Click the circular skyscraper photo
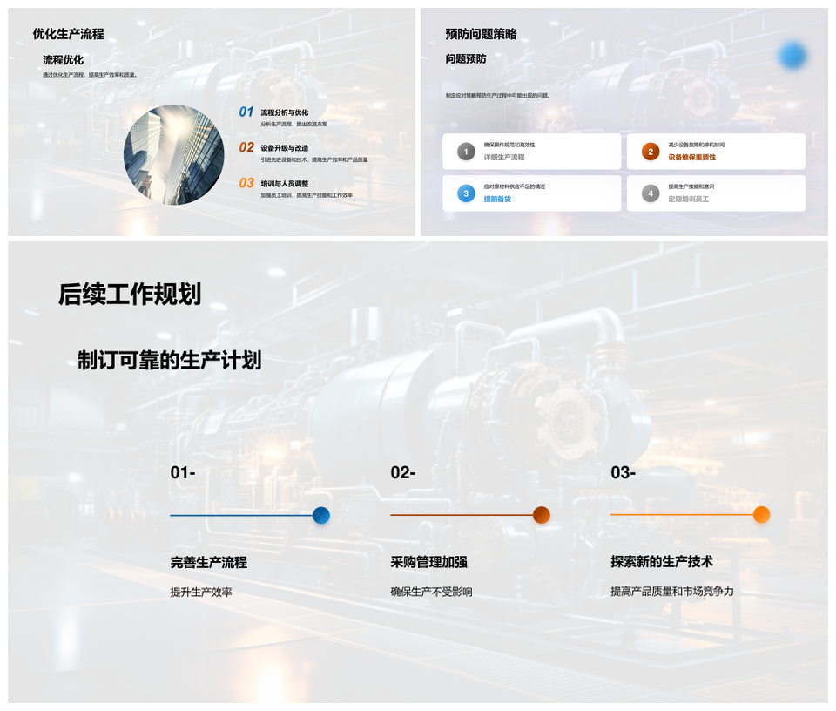Screen dimensions: 836x711 (174, 155)
